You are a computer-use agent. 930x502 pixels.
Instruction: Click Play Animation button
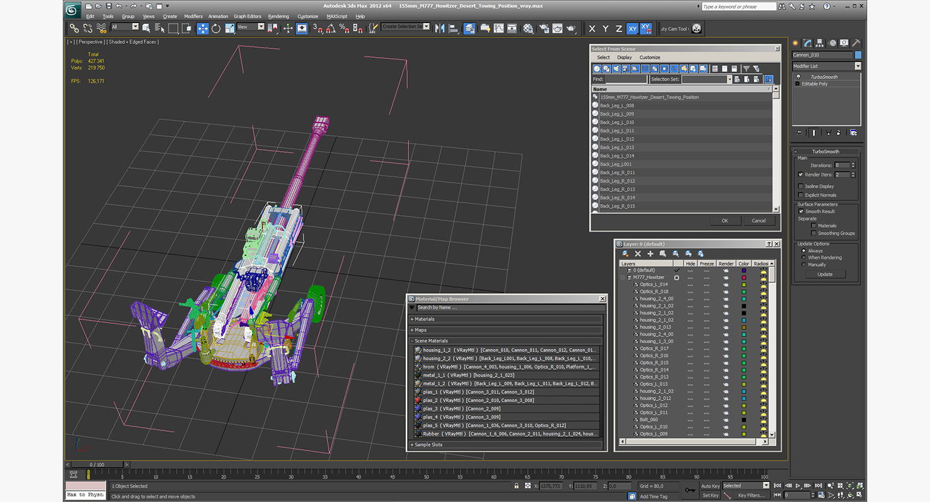click(798, 486)
